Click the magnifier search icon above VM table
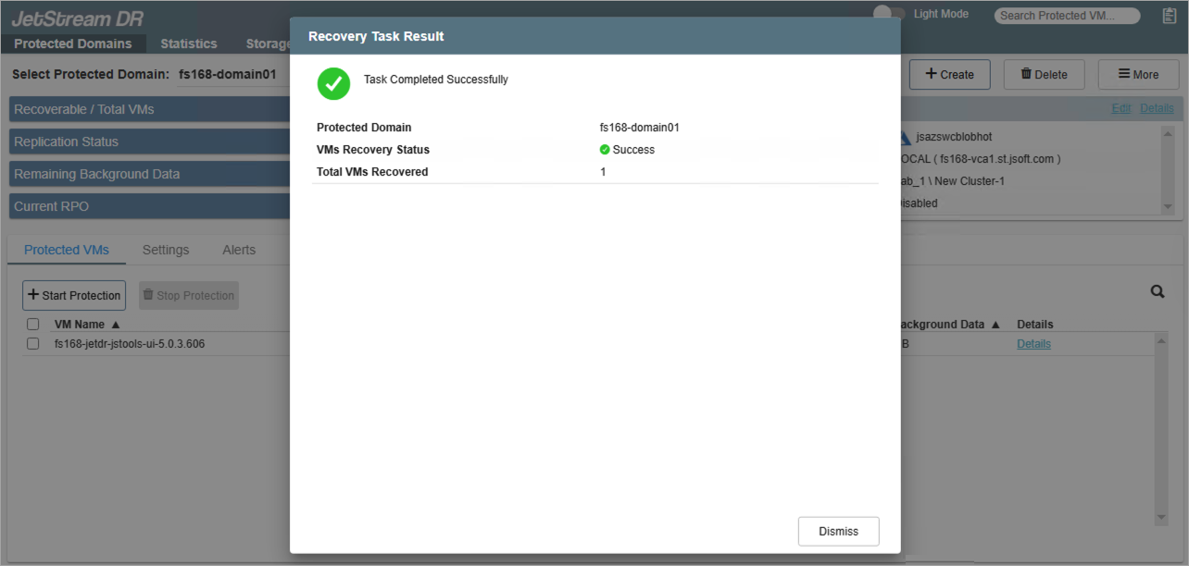 (x=1158, y=291)
